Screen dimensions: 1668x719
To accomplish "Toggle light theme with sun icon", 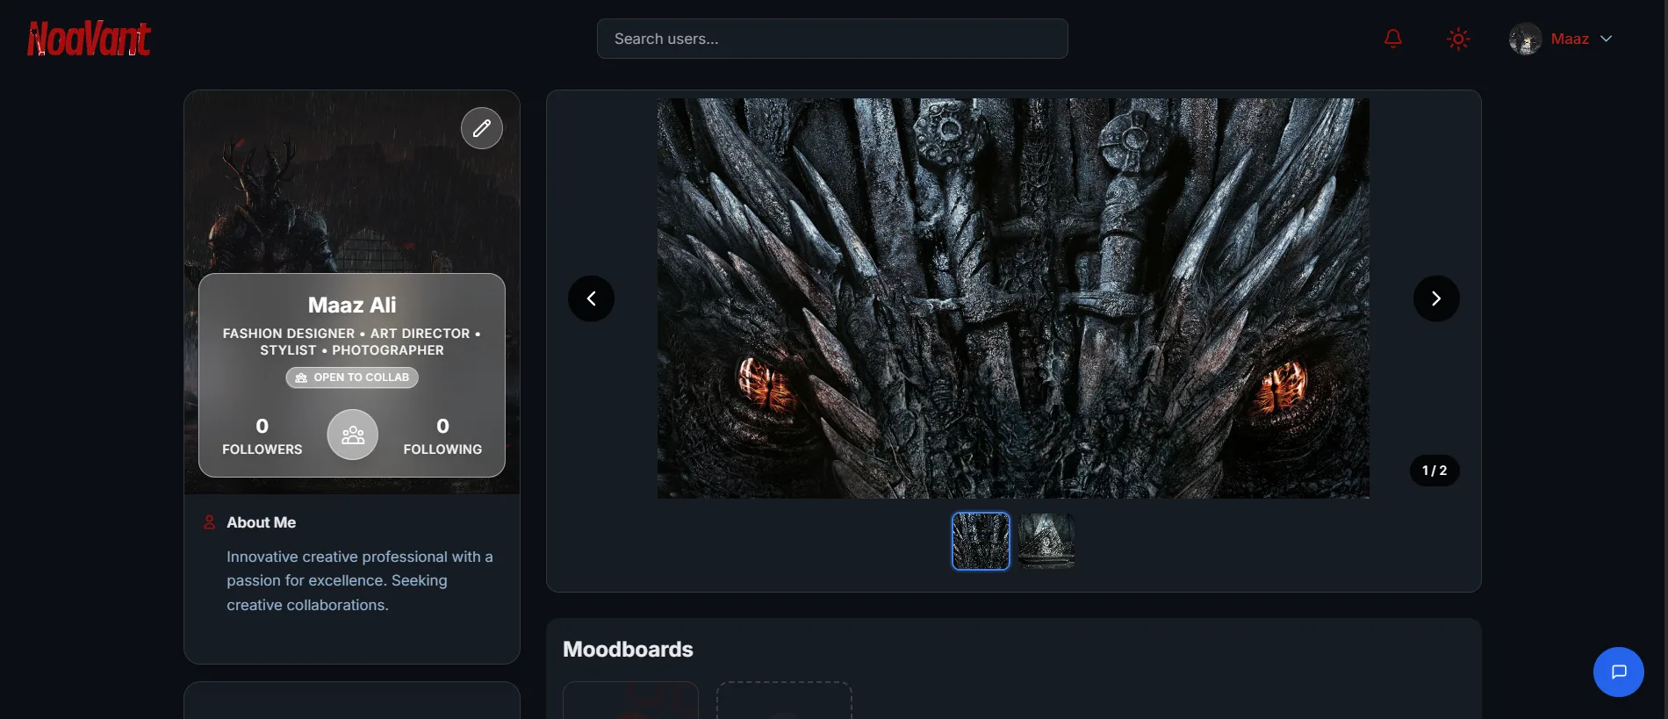I will pyautogui.click(x=1458, y=39).
